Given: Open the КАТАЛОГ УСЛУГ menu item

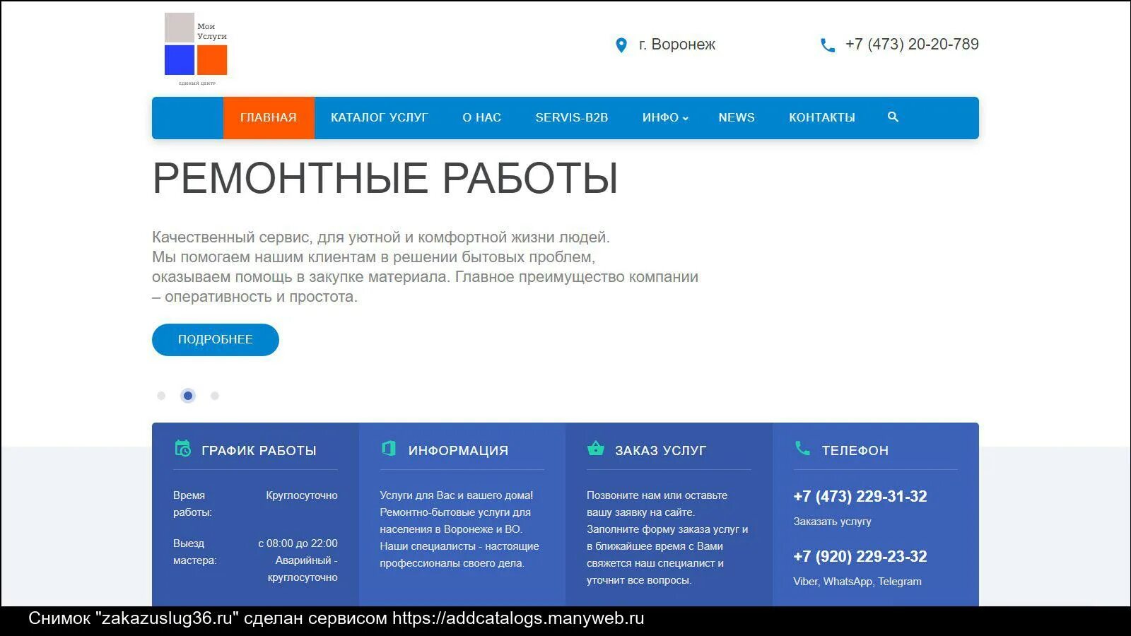Looking at the screenshot, I should click(x=380, y=117).
